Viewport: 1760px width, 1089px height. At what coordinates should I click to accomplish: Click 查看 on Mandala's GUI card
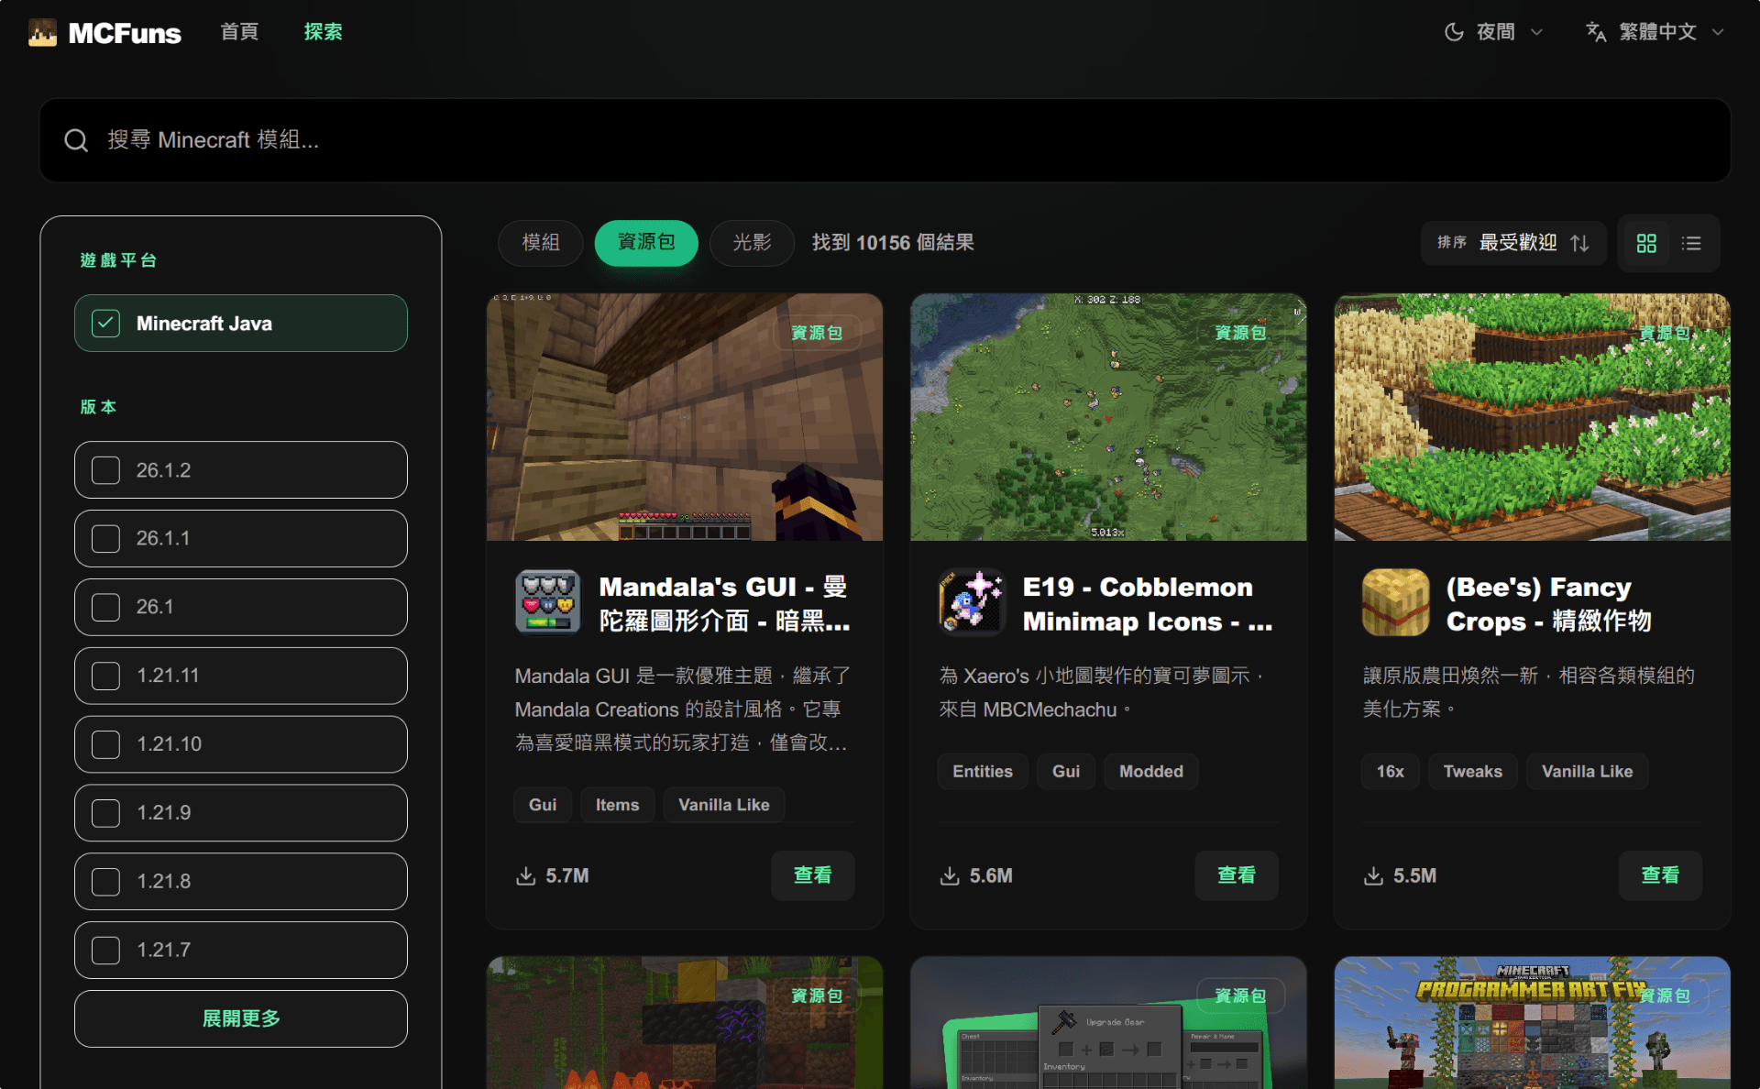[813, 875]
